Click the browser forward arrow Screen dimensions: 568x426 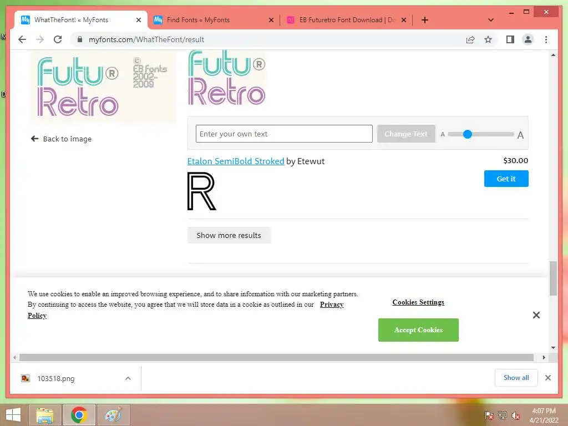pos(40,39)
